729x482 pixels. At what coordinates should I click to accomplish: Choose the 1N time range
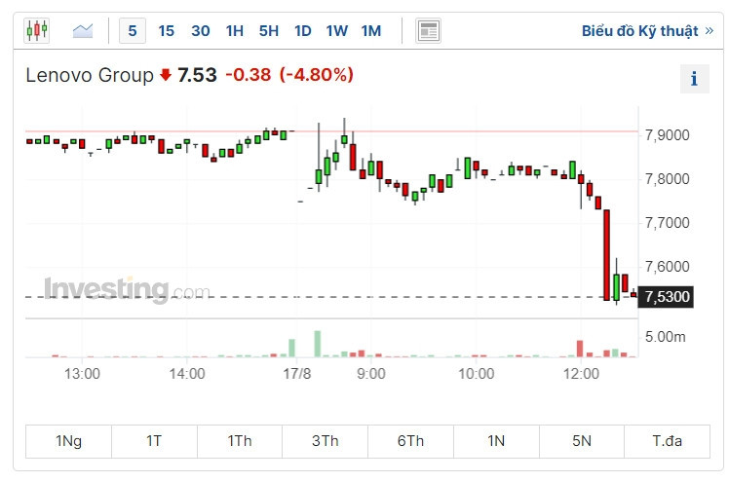(496, 441)
